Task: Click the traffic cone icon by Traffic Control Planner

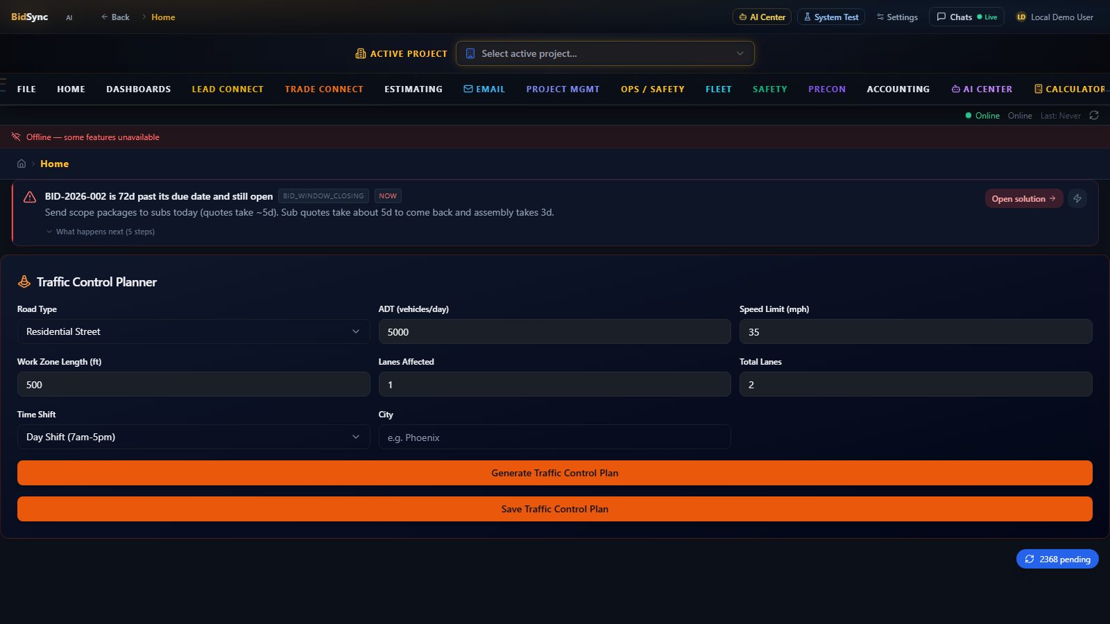Action: [24, 281]
